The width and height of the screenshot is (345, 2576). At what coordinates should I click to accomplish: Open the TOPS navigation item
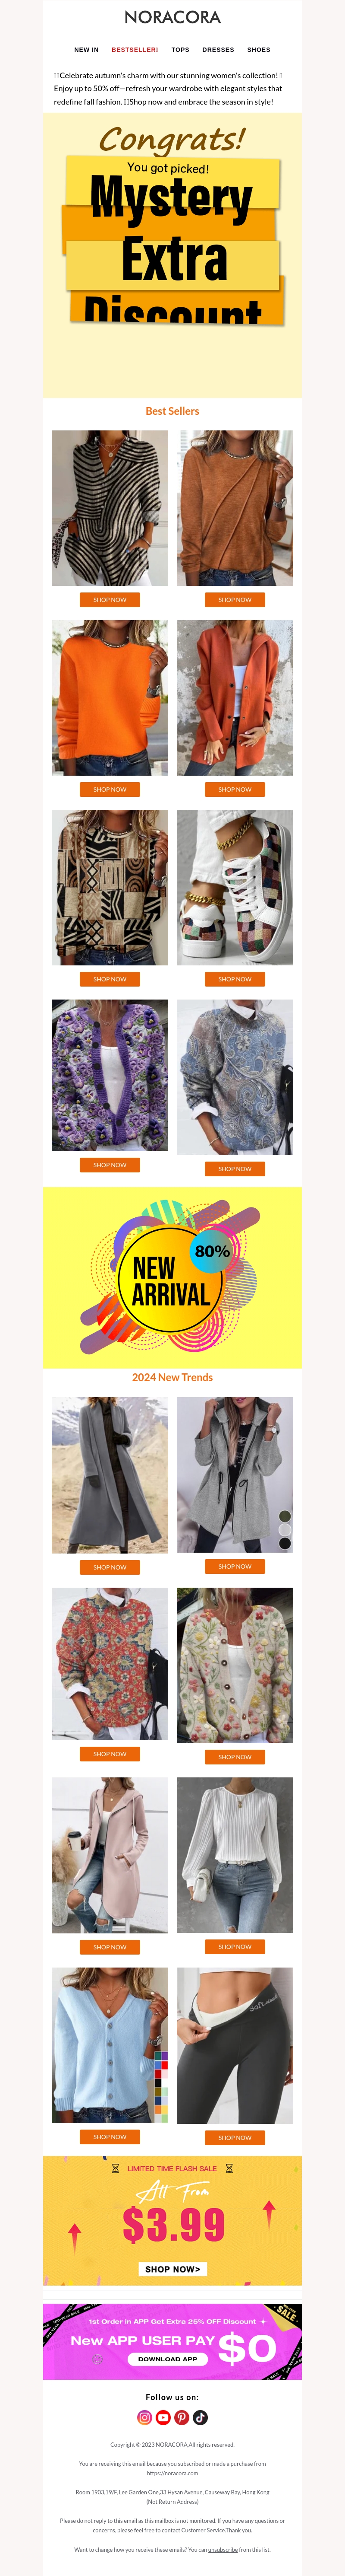tap(180, 49)
